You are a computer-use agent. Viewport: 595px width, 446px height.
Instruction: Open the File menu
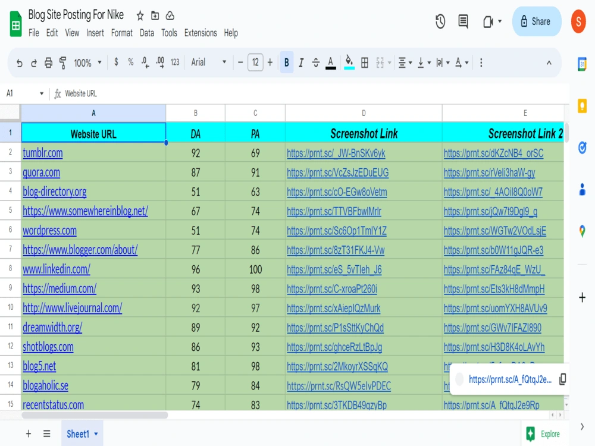pos(34,33)
